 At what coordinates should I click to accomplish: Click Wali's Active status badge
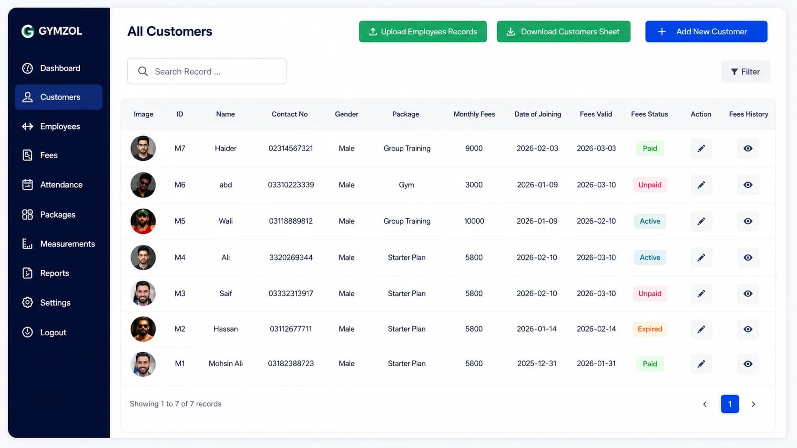point(650,221)
